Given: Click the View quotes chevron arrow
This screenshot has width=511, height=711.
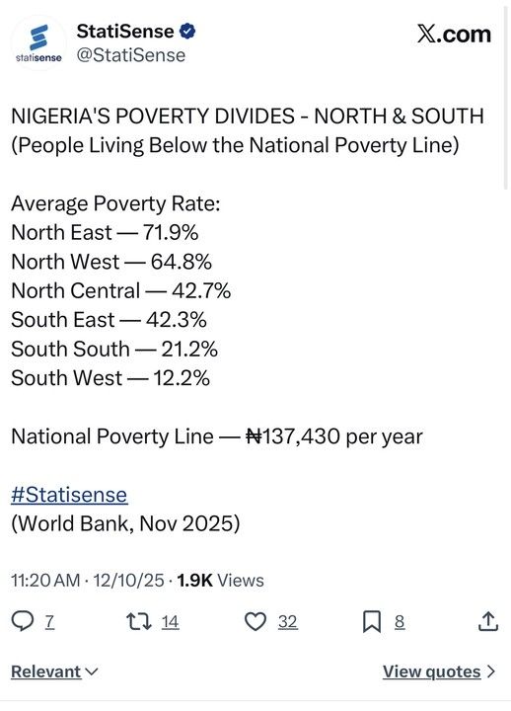Looking at the screenshot, I should point(490,671).
